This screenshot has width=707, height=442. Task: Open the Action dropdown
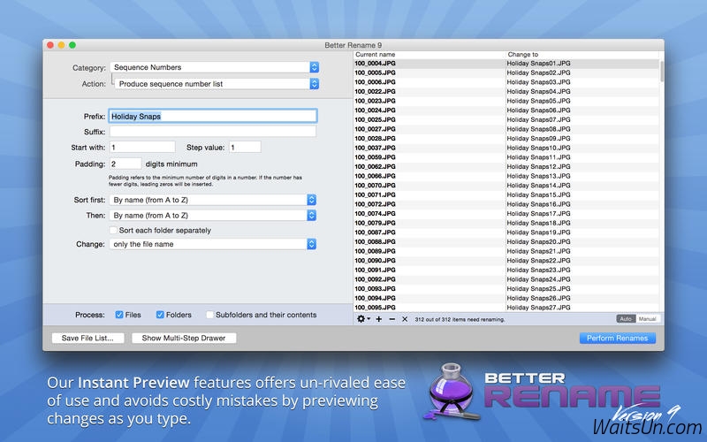(x=217, y=84)
